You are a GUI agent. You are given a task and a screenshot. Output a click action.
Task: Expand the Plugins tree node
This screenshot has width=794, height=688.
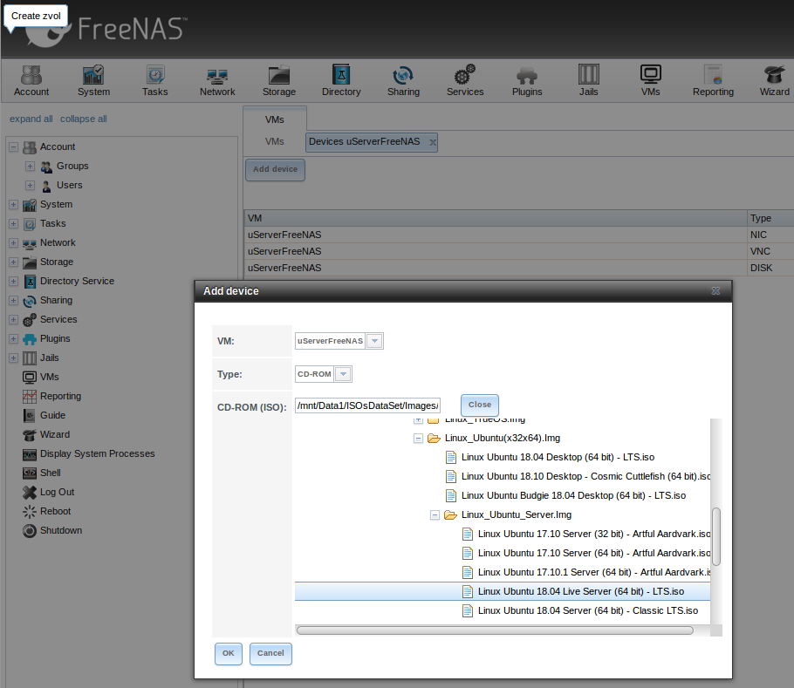[14, 339]
